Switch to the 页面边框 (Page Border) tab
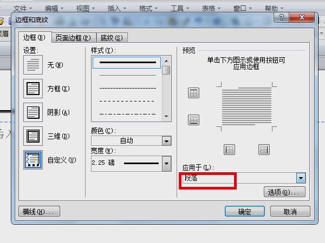The image size is (325, 243). 73,38
